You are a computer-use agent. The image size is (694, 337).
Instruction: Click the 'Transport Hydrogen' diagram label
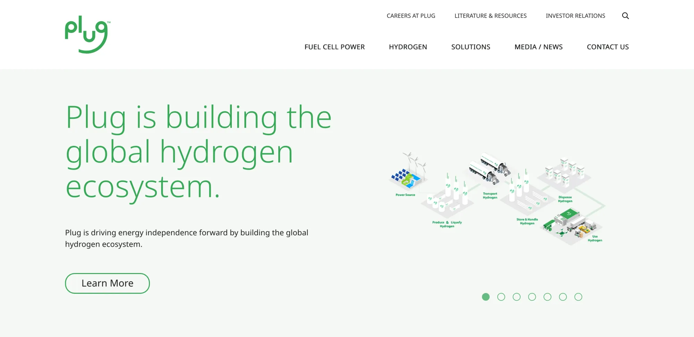click(x=490, y=195)
